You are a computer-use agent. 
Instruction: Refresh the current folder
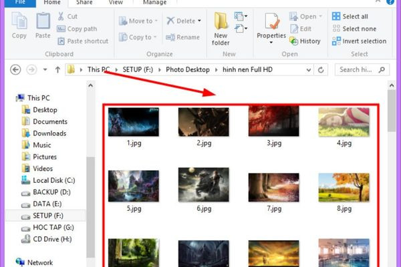[x=321, y=69]
